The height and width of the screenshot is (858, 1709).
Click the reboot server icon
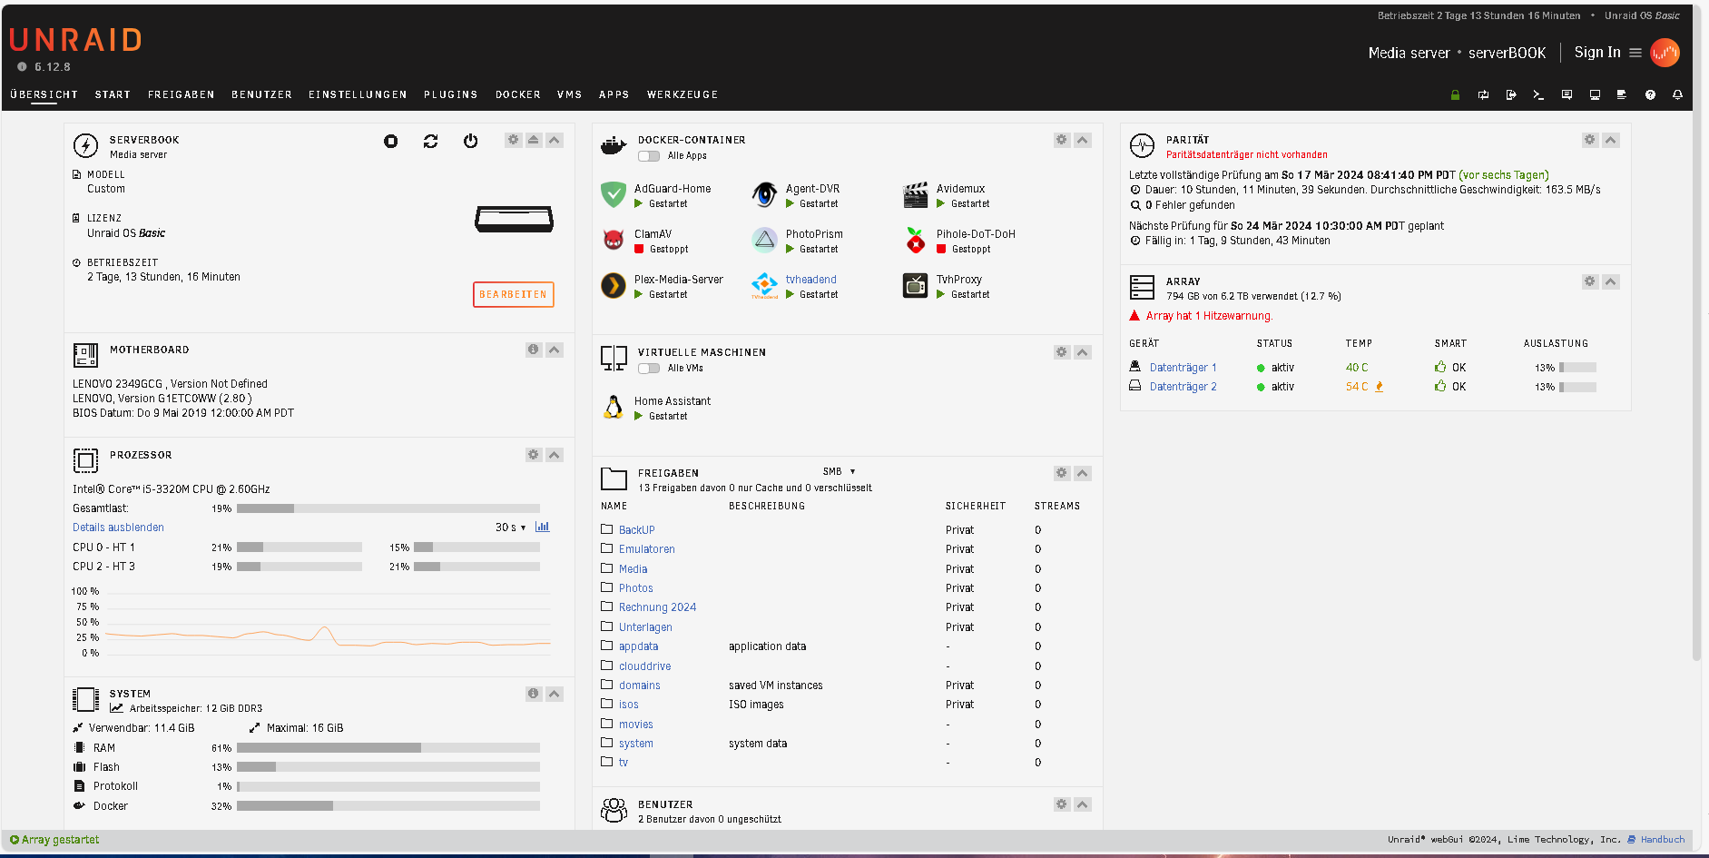click(x=430, y=141)
